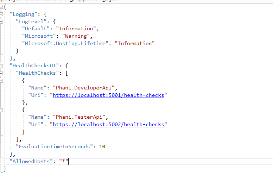Image resolution: width=273 pixels, height=187 pixels.
Task: Collapse the Phani.TesterApi object block
Action: [x=1, y=110]
